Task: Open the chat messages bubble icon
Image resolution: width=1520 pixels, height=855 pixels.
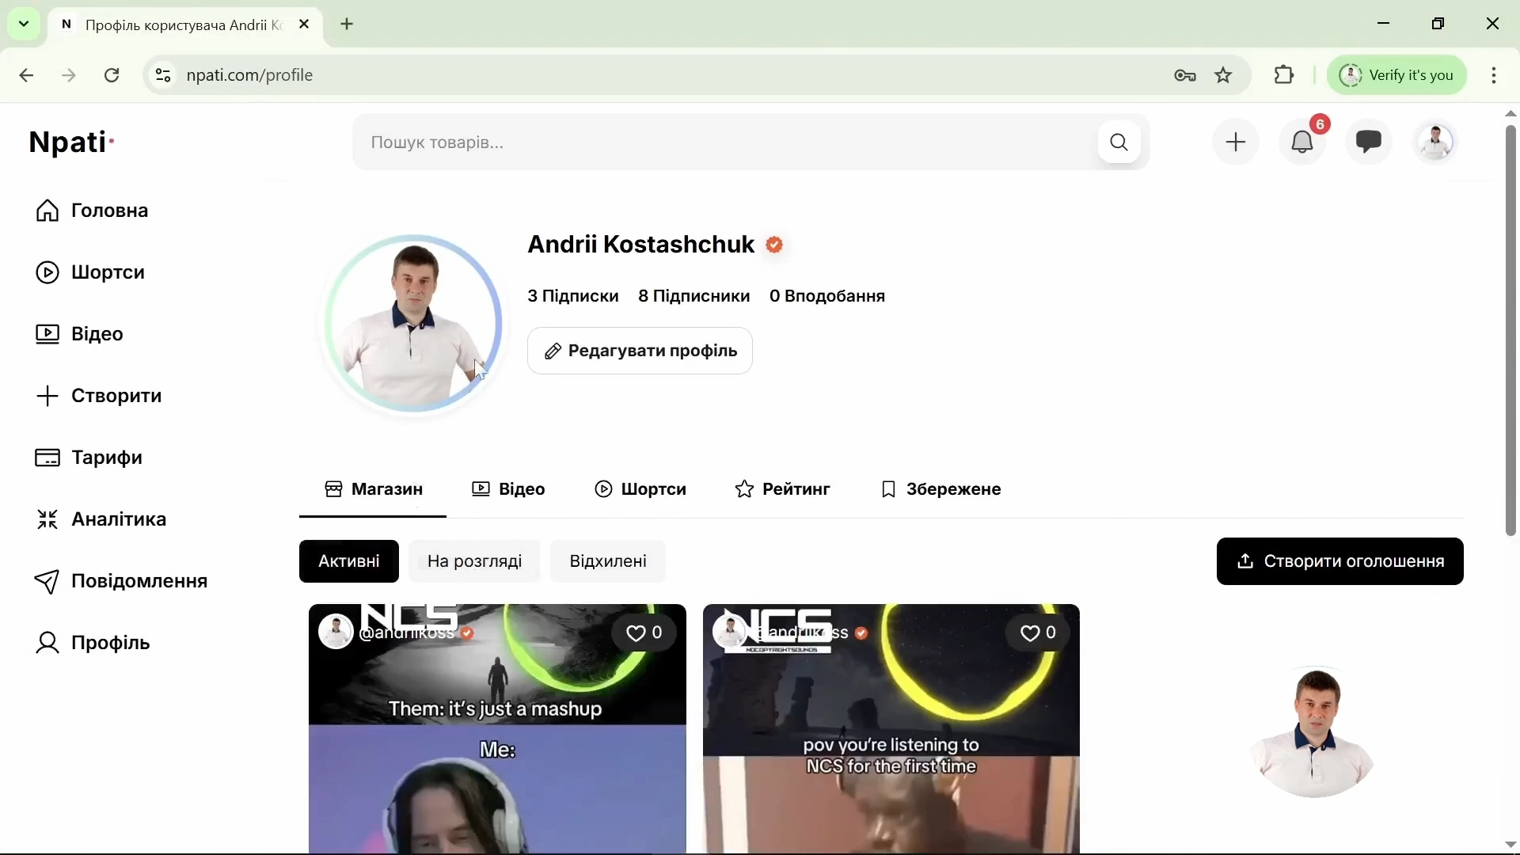Action: tap(1369, 142)
